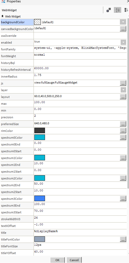Collapse the Web Widget section
Image resolution: width=129 pixels, height=263 pixels.
pyautogui.click(x=2, y=16)
